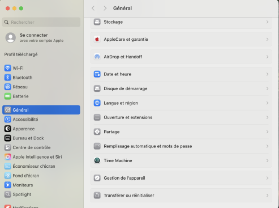Select the Langue et région globe icon

point(97,103)
